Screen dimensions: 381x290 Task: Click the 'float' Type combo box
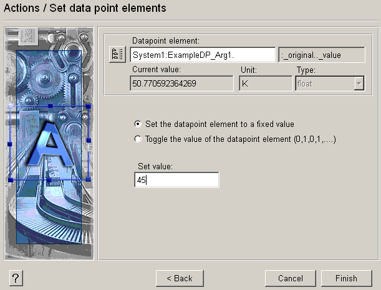(x=323, y=83)
